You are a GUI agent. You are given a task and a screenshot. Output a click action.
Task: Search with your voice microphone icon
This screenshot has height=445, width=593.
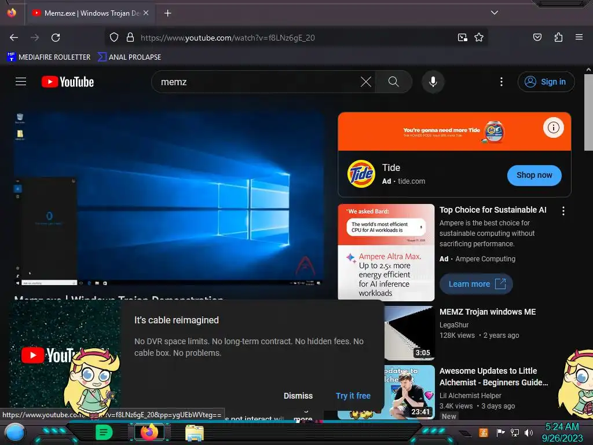point(433,82)
